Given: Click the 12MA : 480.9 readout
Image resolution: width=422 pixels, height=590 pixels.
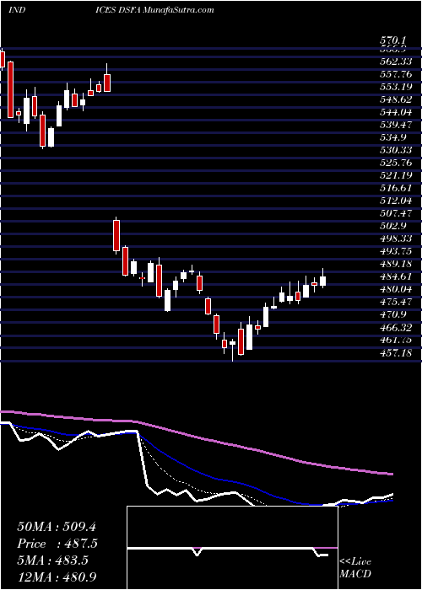Looking at the screenshot, I should (57, 577).
